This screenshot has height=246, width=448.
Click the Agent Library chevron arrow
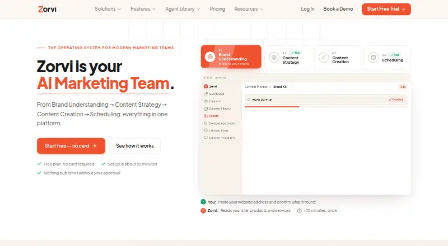point(198,9)
